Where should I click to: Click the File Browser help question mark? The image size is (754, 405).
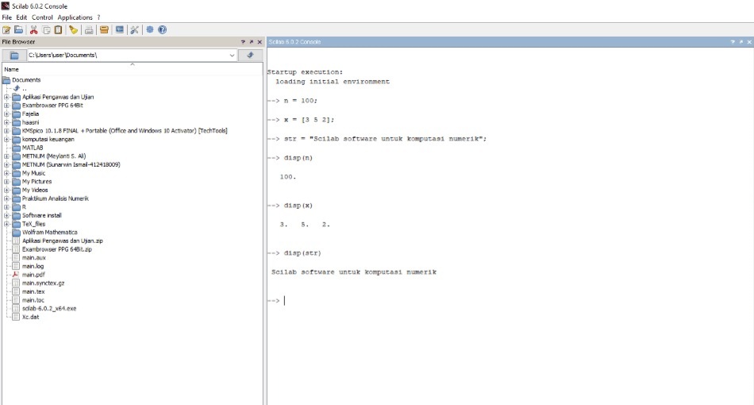point(243,42)
